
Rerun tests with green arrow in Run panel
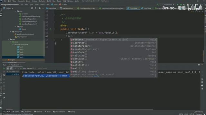point(4,68)
